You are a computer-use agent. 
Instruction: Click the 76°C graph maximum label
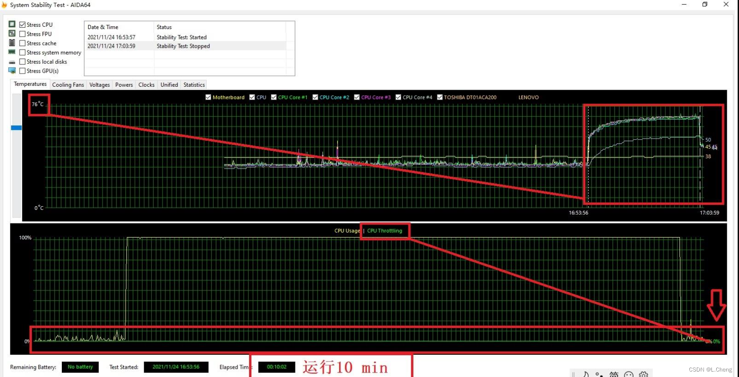pyautogui.click(x=38, y=104)
